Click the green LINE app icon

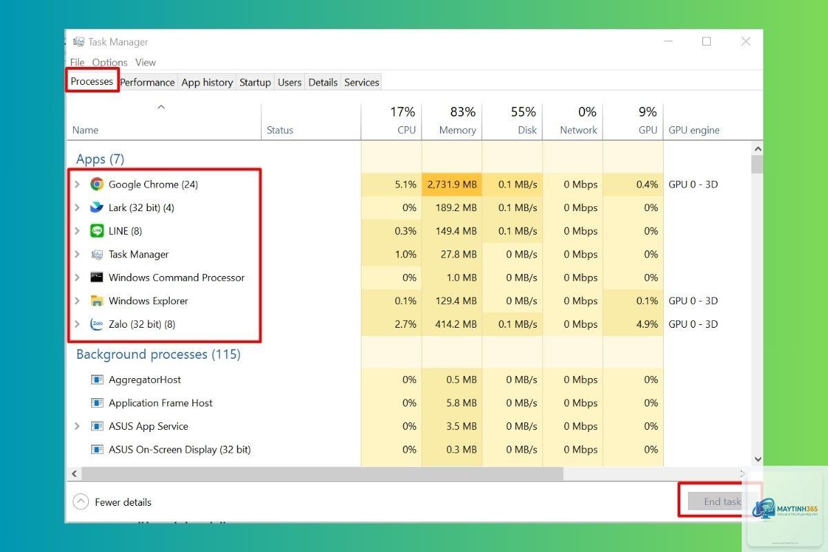97,231
